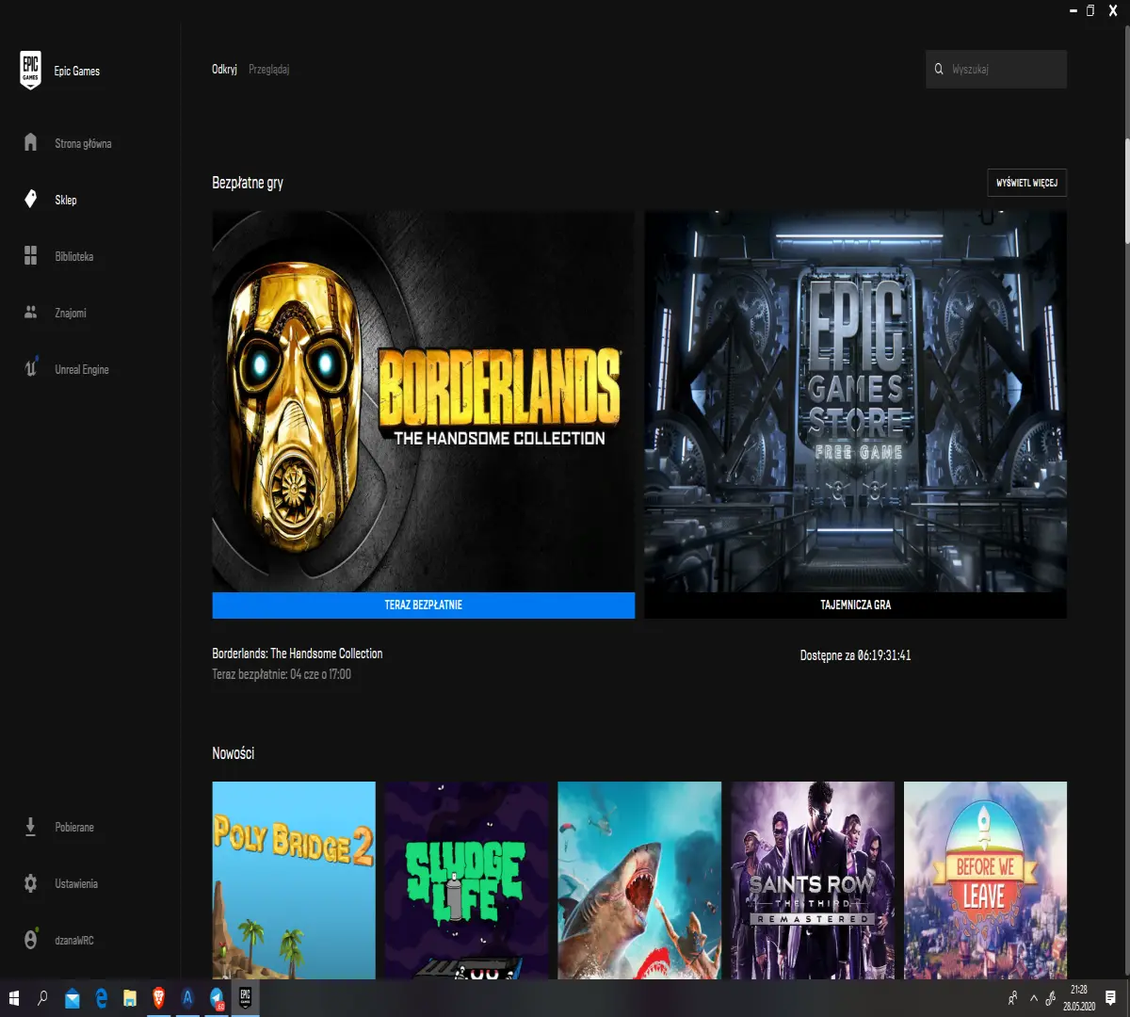Click the Borderlands: The Handsome Collection title text
This screenshot has height=1017, width=1130.
(x=298, y=654)
